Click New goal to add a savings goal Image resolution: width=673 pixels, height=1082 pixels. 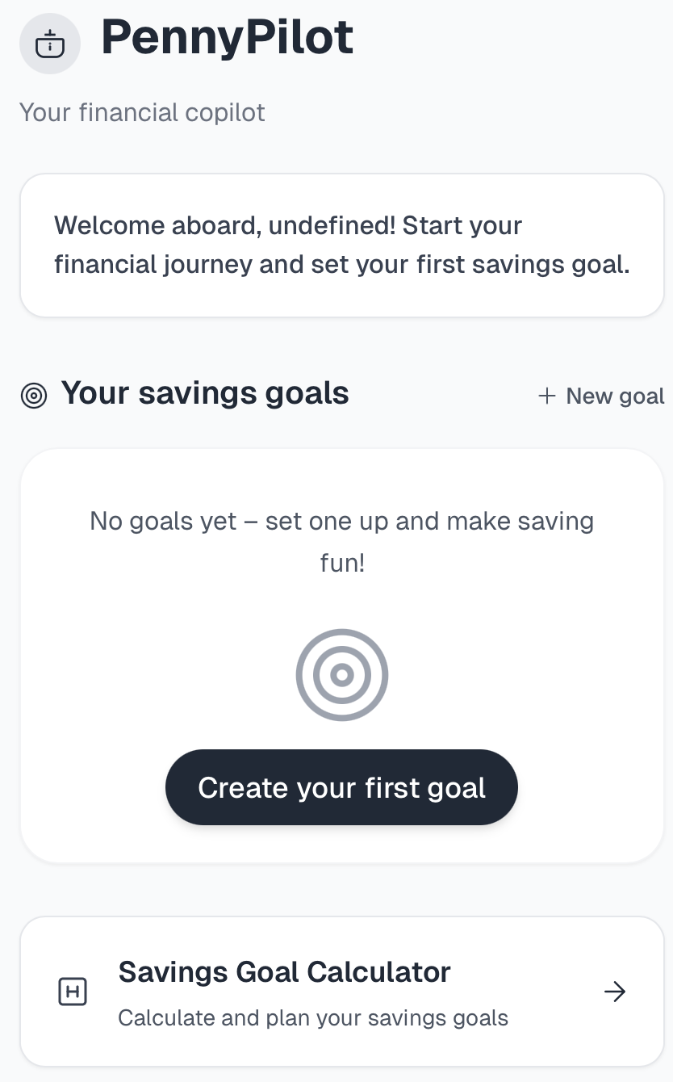[x=600, y=396]
